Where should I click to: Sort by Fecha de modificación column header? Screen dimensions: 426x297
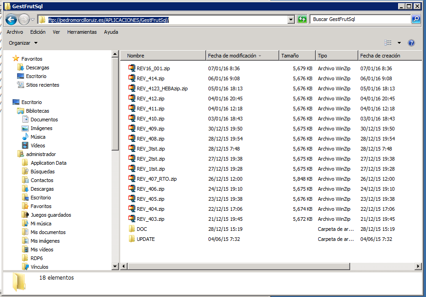(232, 56)
